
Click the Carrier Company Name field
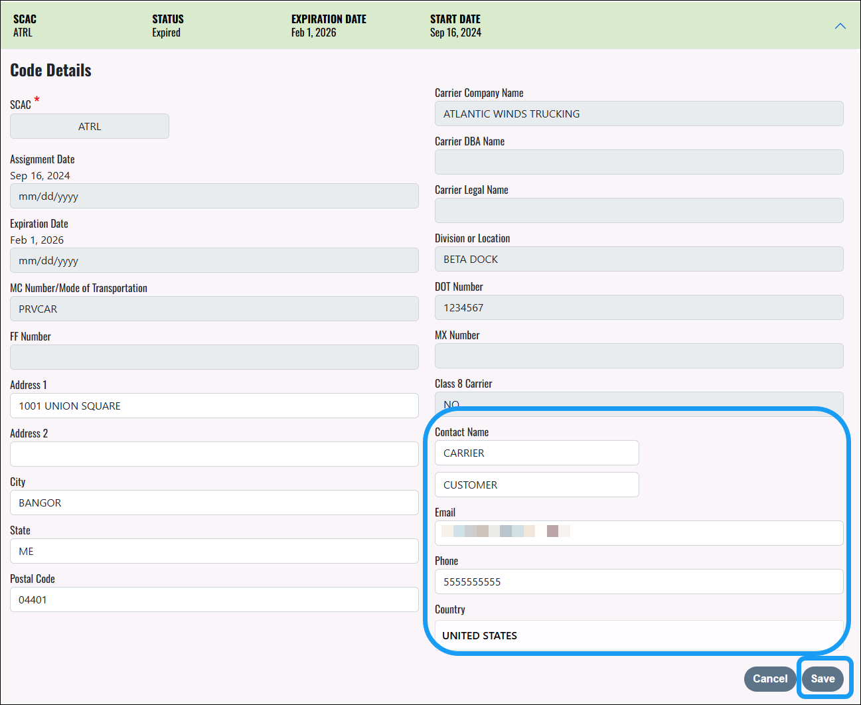click(639, 114)
